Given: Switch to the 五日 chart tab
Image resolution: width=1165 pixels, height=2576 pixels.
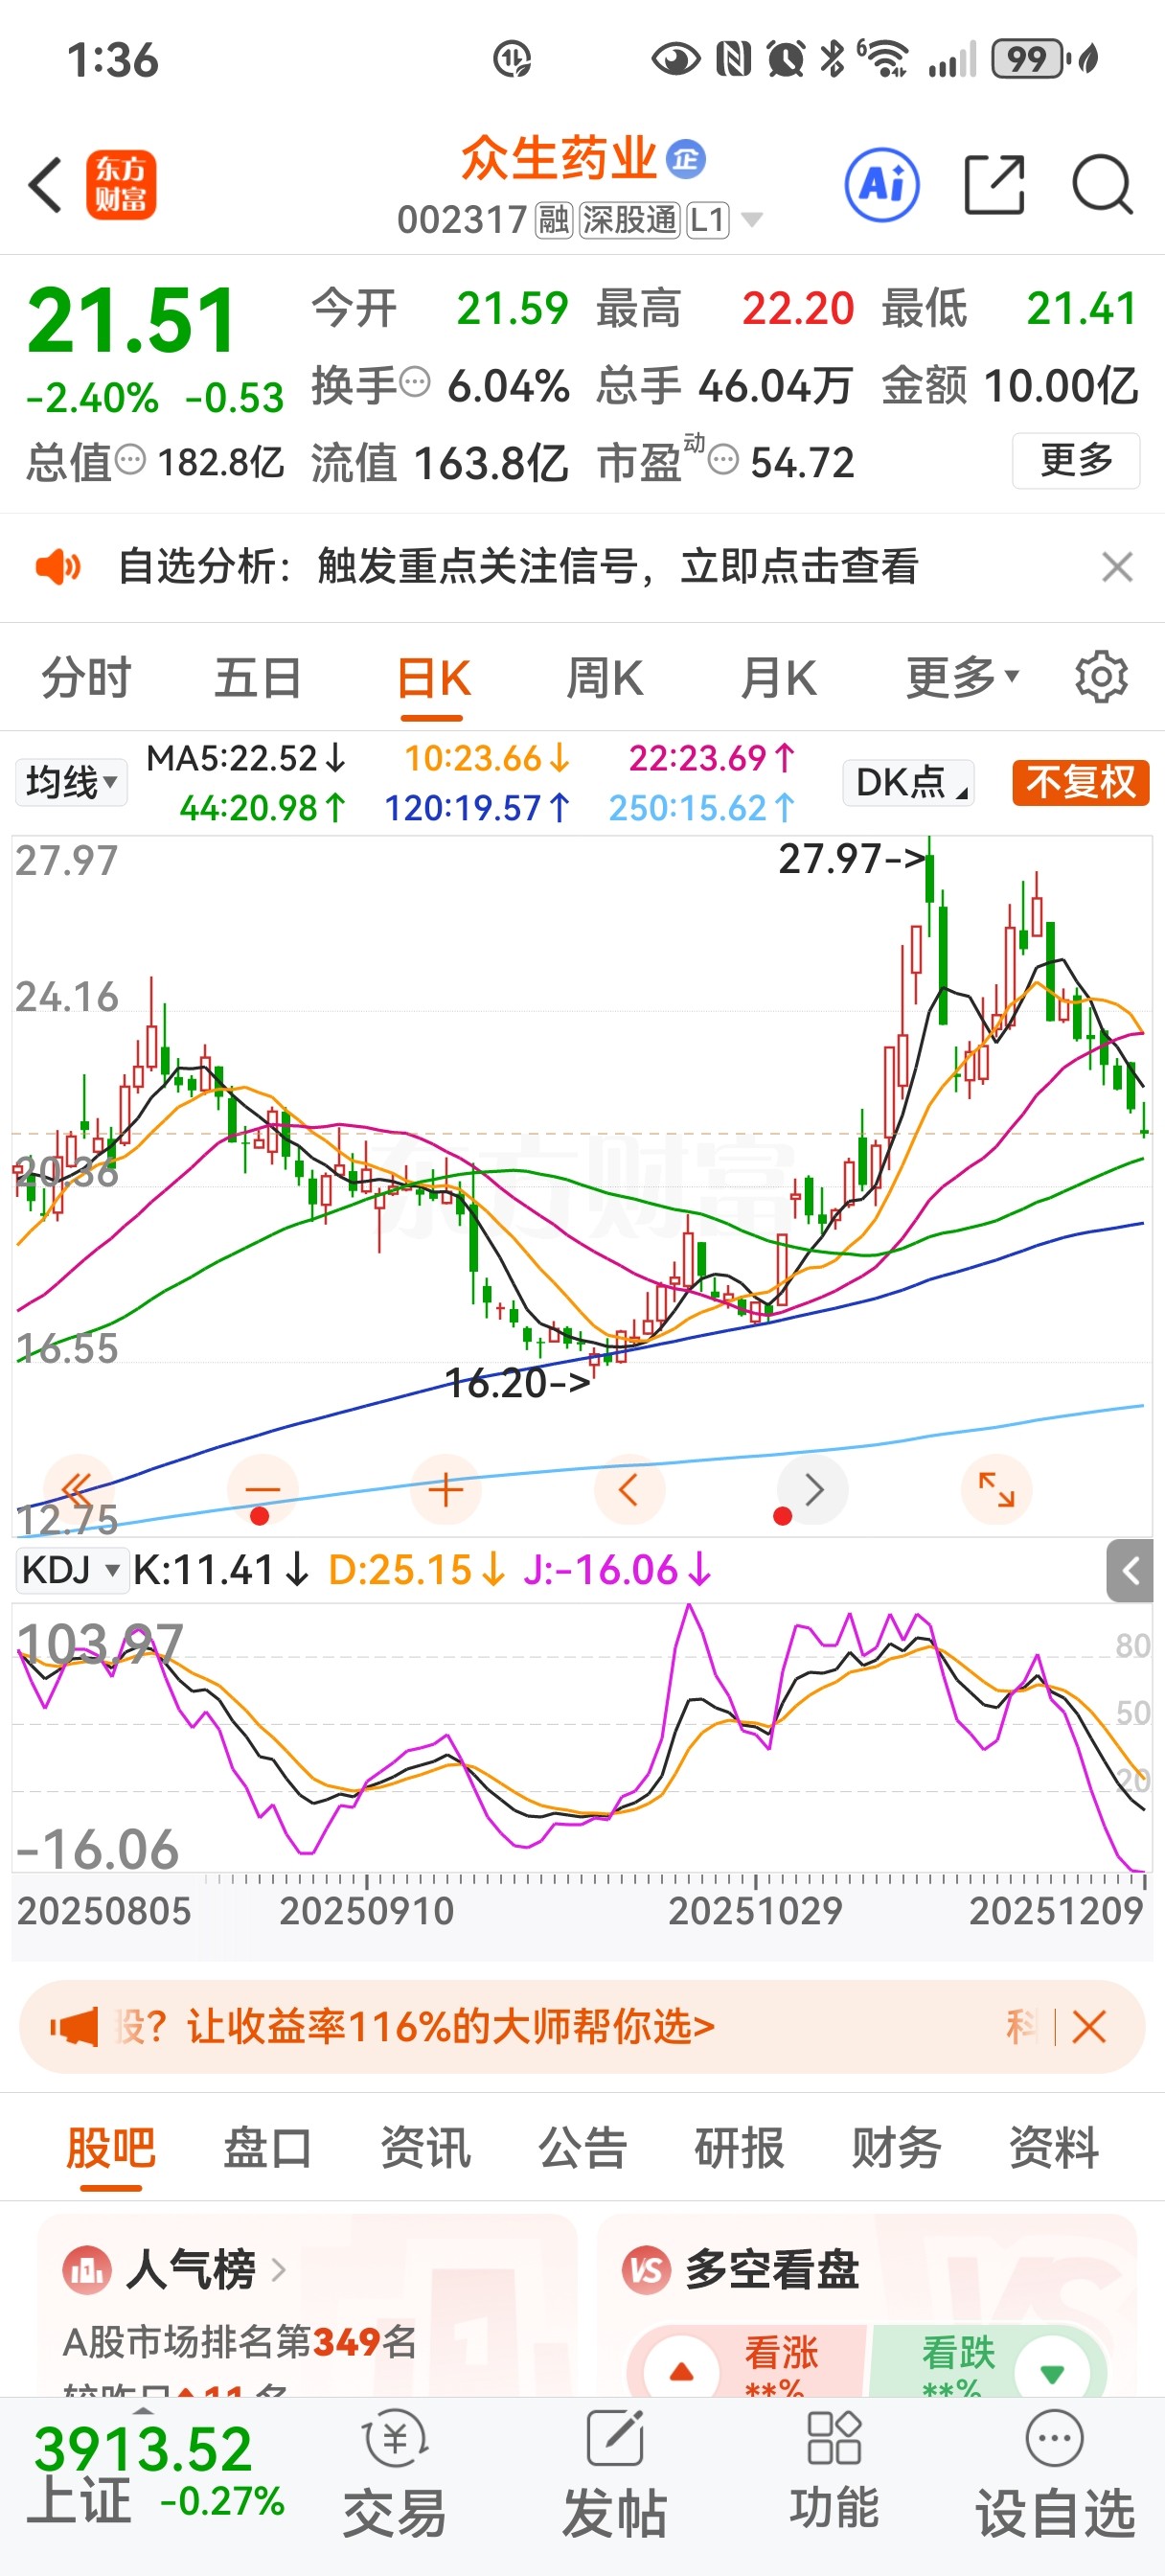Looking at the screenshot, I should (258, 678).
